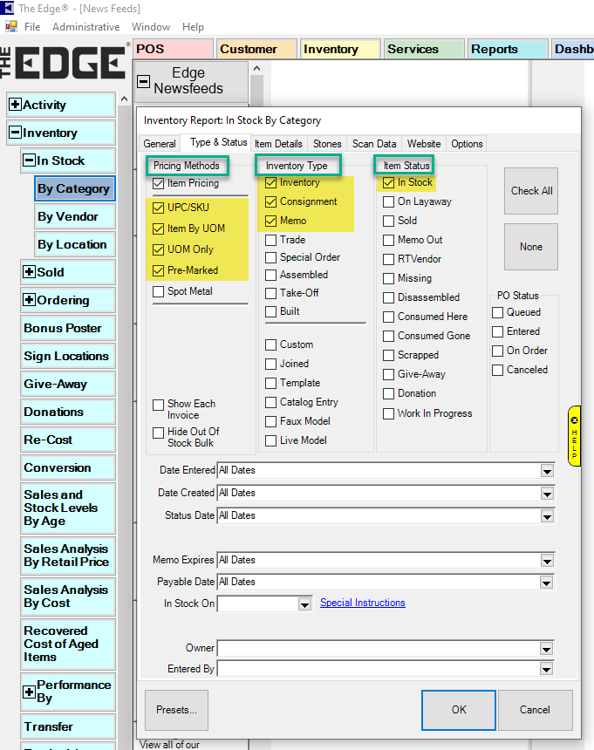
Task: Open the Administrative menu
Action: [x=85, y=27]
